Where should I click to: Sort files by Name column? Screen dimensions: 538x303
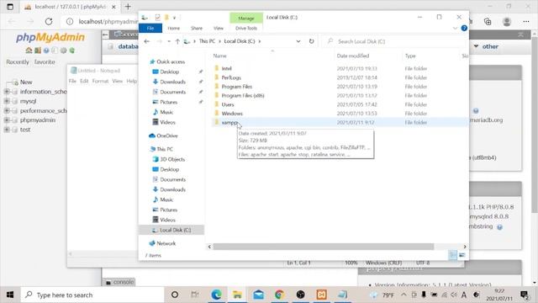point(219,56)
